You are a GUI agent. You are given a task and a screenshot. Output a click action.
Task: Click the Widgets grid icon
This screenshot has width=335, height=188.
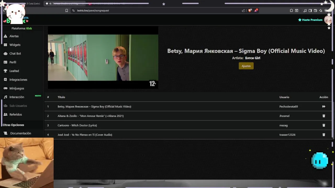(x=5, y=45)
